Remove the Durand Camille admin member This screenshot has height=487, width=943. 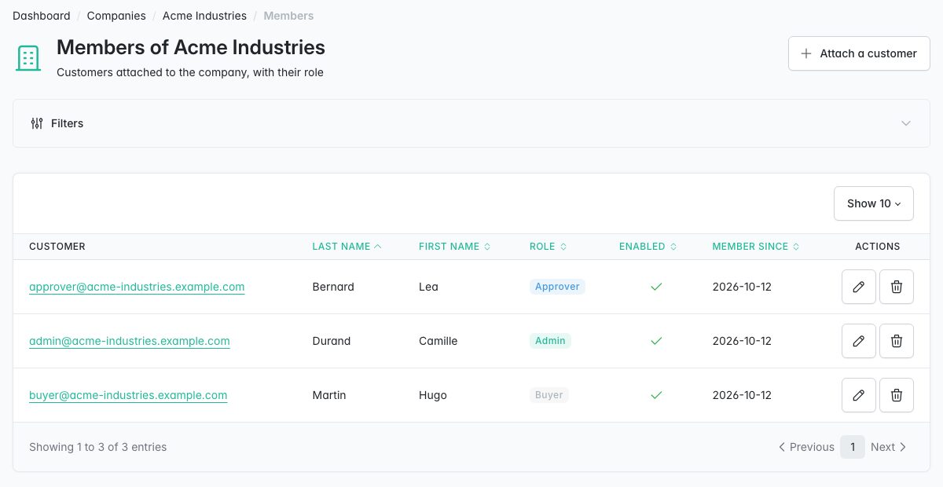pyautogui.click(x=897, y=341)
